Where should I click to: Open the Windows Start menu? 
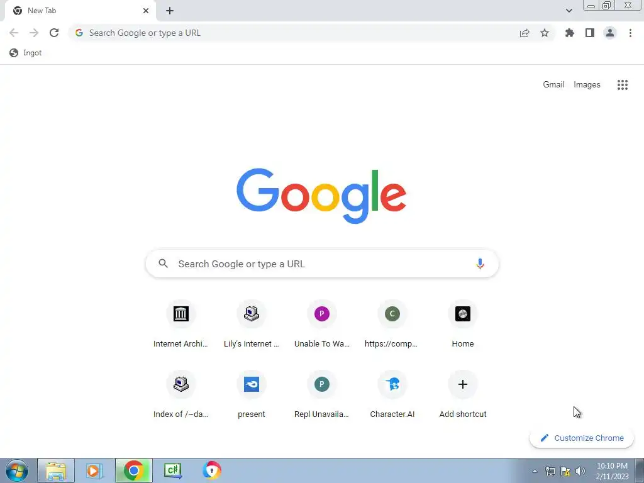click(x=17, y=470)
